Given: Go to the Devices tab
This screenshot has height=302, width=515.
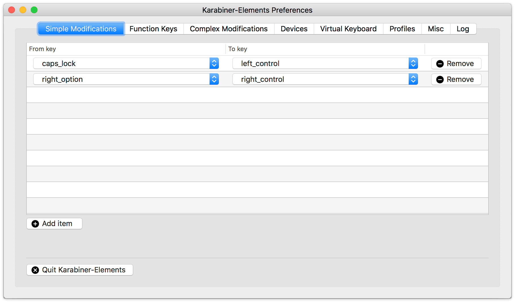Looking at the screenshot, I should [x=294, y=29].
